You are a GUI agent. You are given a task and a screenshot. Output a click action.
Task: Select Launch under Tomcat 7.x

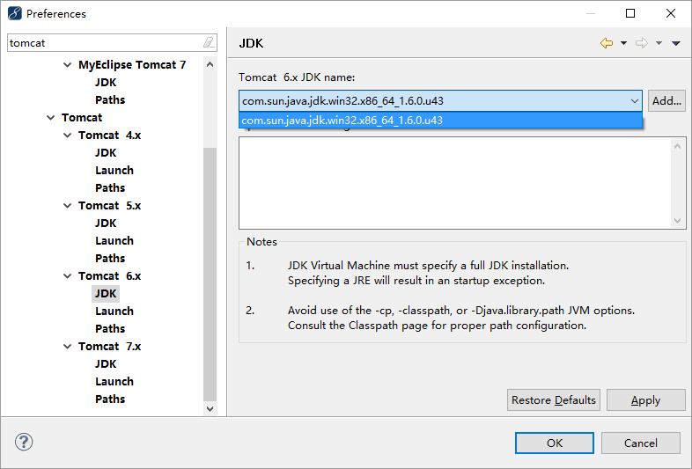pyautogui.click(x=114, y=382)
